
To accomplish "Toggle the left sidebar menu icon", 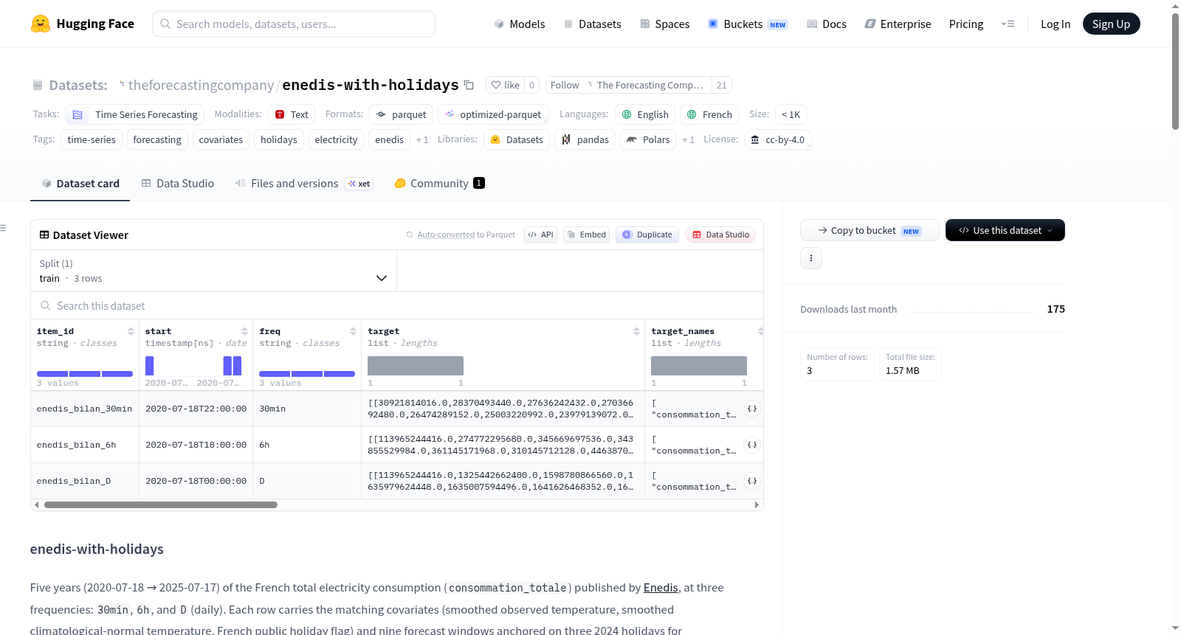I will (3, 228).
